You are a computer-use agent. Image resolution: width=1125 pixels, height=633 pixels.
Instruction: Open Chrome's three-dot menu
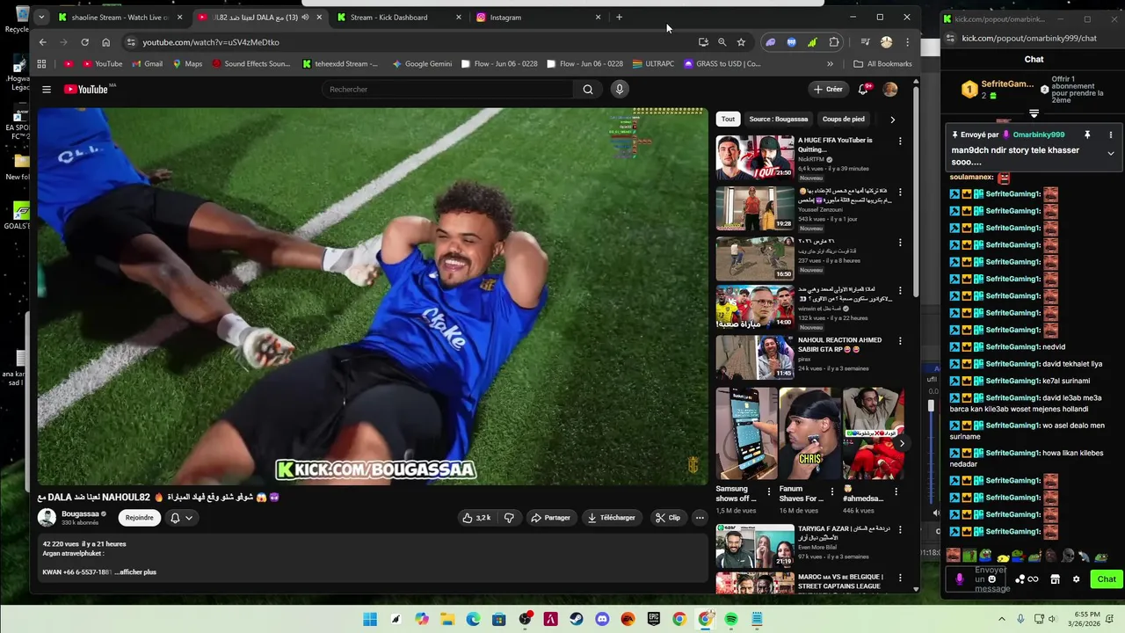coord(907,42)
